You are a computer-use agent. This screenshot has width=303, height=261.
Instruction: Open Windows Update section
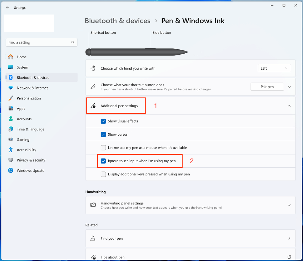[41, 170]
